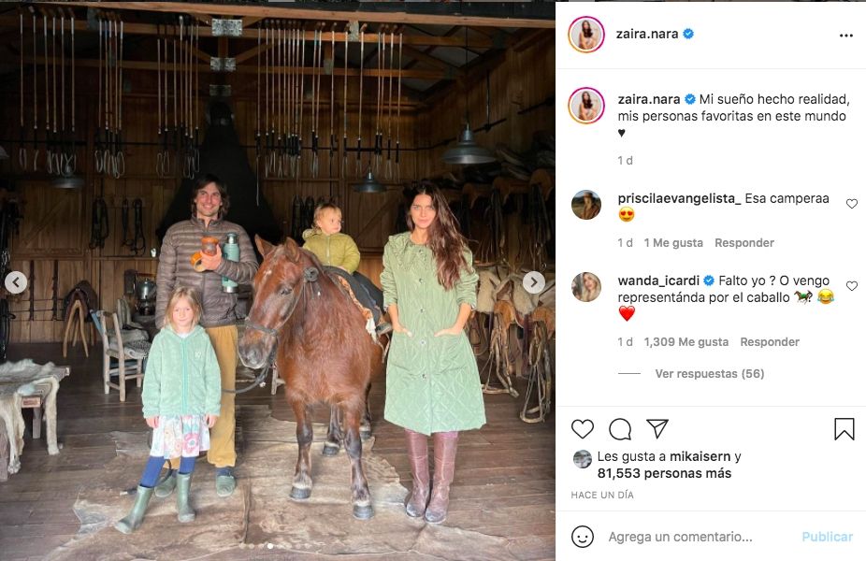Save post with the bookmark icon
The image size is (866, 561).
pos(844,429)
